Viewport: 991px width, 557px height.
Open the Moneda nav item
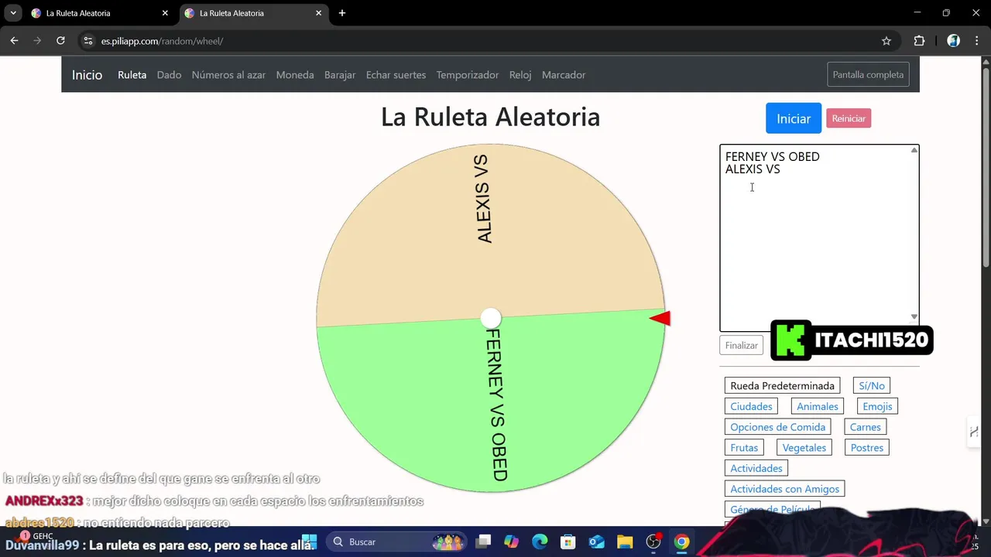tap(295, 75)
